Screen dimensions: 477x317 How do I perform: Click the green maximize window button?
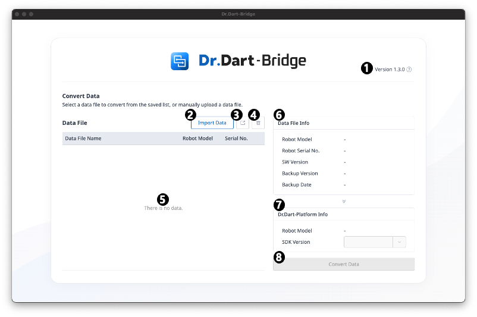32,14
